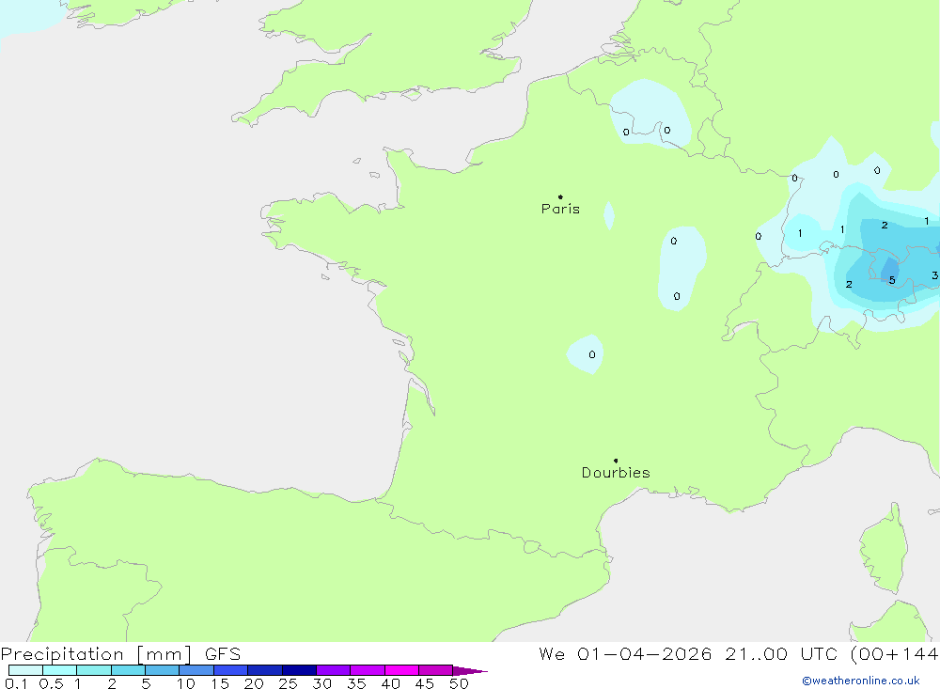Image resolution: width=940 pixels, height=689 pixels.
Task: Click the Paris city dot marker
Action: pos(560,196)
